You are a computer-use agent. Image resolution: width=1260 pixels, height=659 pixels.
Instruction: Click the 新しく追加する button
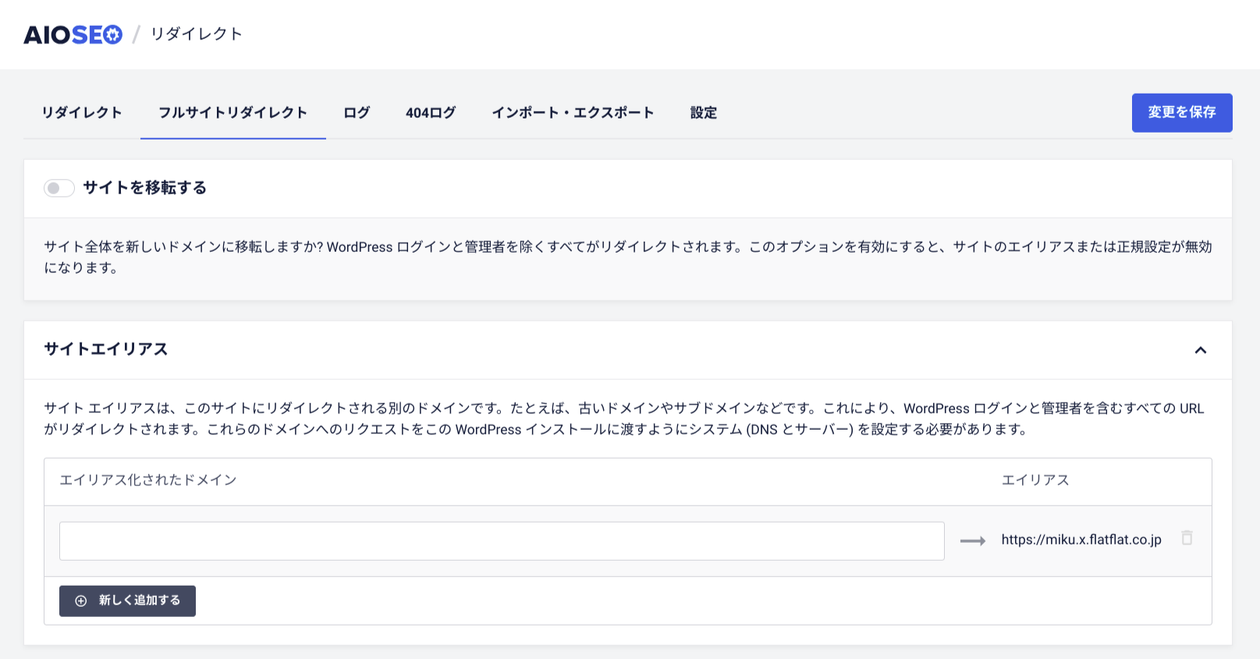tap(127, 601)
